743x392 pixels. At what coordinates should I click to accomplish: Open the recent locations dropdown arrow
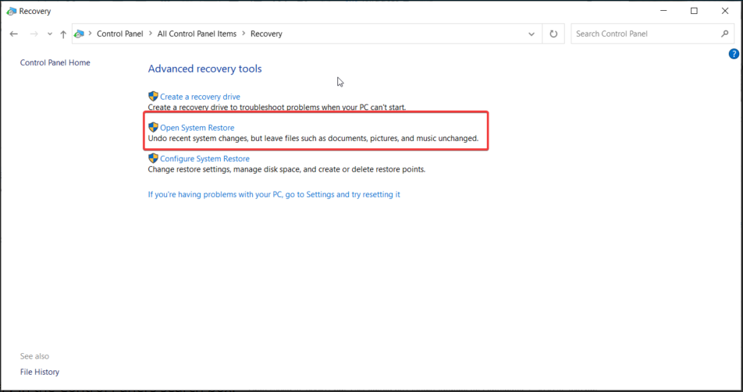(x=50, y=34)
